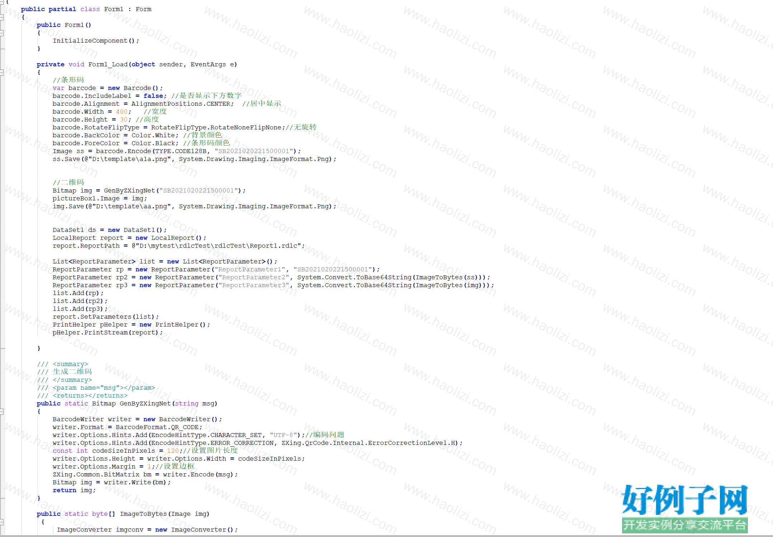Click the path string 'D:\template\aa.png'

tap(132, 206)
